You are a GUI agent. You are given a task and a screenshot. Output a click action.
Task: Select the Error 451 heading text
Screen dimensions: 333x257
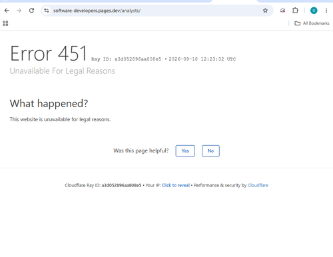click(49, 53)
